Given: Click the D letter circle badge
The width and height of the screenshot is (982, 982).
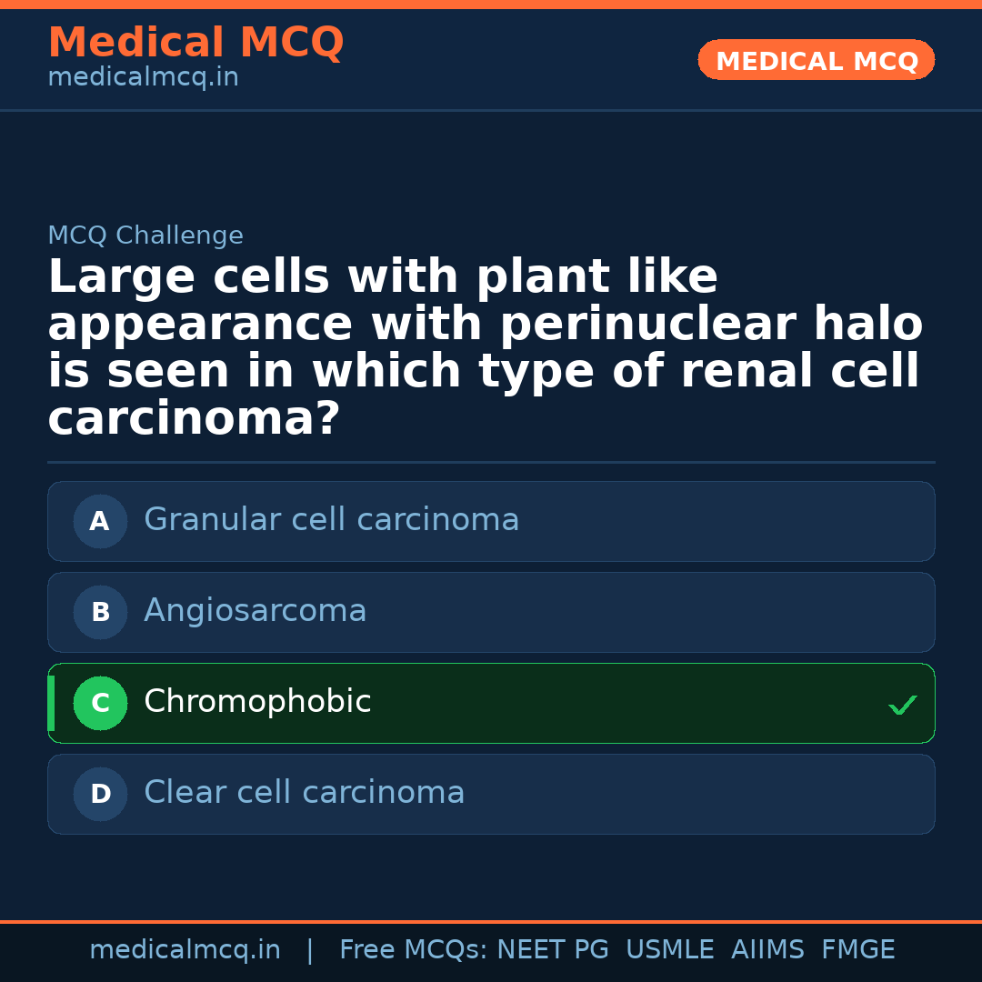Looking at the screenshot, I should coord(100,795).
